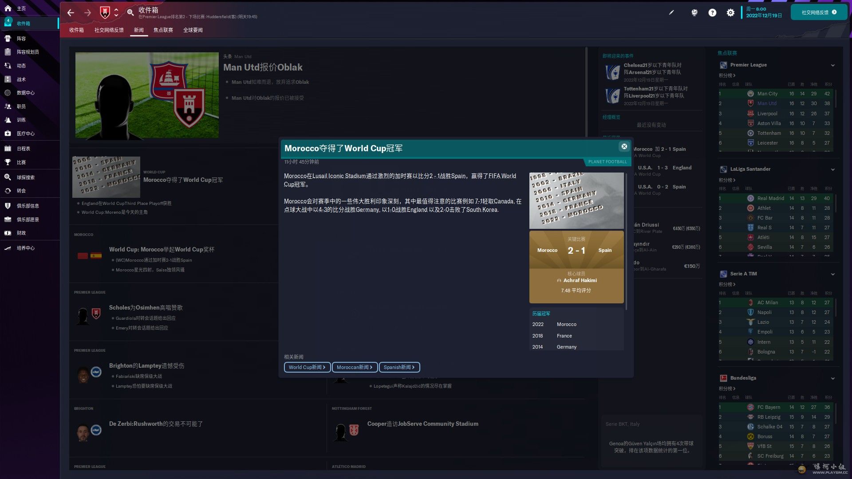
Task: Open the Serie A standings link
Action: coord(727,284)
